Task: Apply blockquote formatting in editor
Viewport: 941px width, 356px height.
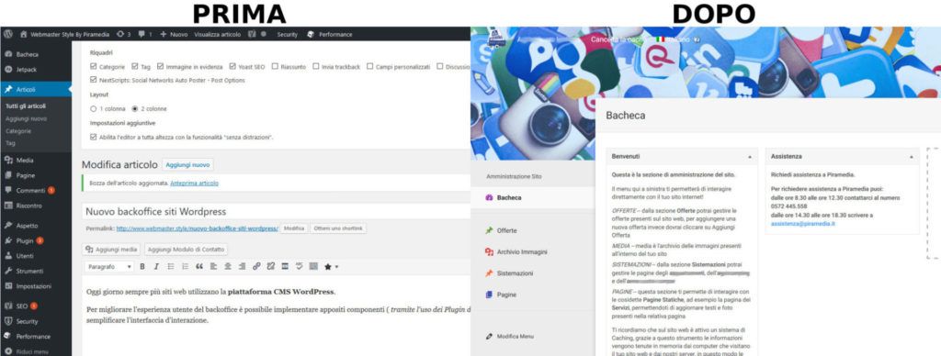Action: tap(199, 266)
